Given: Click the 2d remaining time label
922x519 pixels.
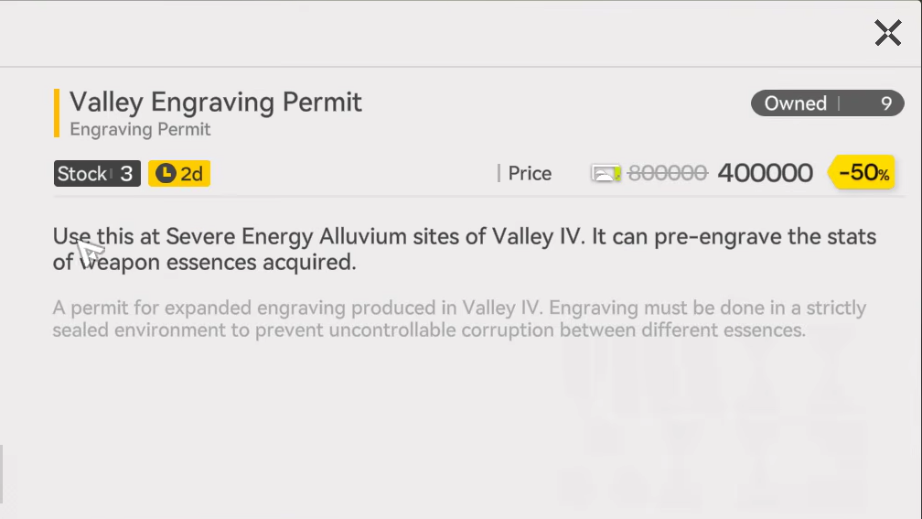Looking at the screenshot, I should pos(191,173).
